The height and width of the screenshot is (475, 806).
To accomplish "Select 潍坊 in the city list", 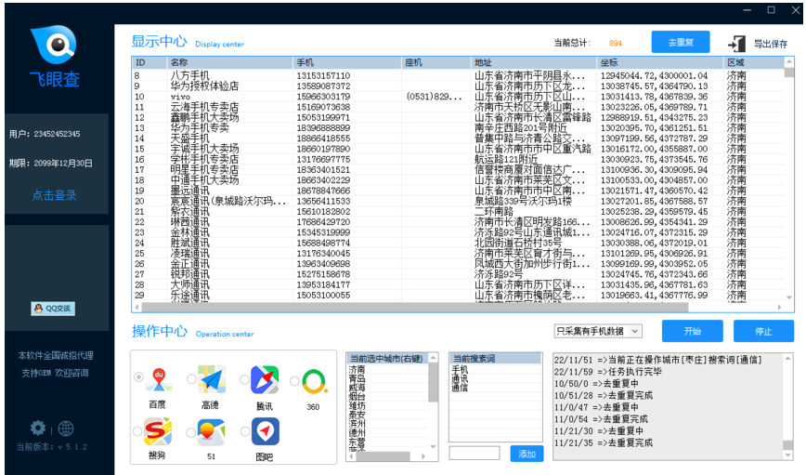I will point(357,405).
